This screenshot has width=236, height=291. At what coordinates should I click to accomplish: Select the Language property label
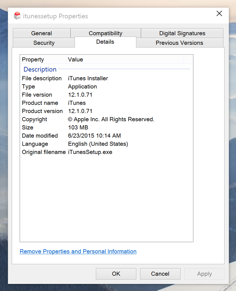tap(35, 144)
